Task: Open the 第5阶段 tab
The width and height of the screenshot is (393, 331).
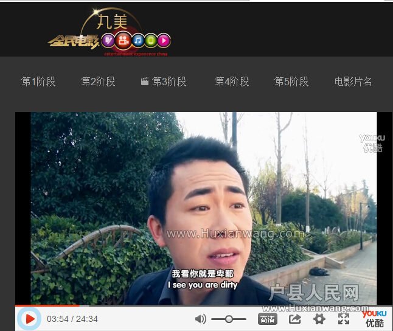Action: coord(291,82)
